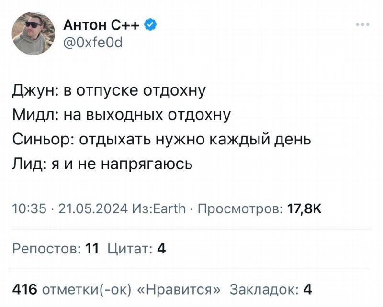Open the Закладок: 4 bookmarks count
This screenshot has height=307, width=383.
tap(270, 290)
